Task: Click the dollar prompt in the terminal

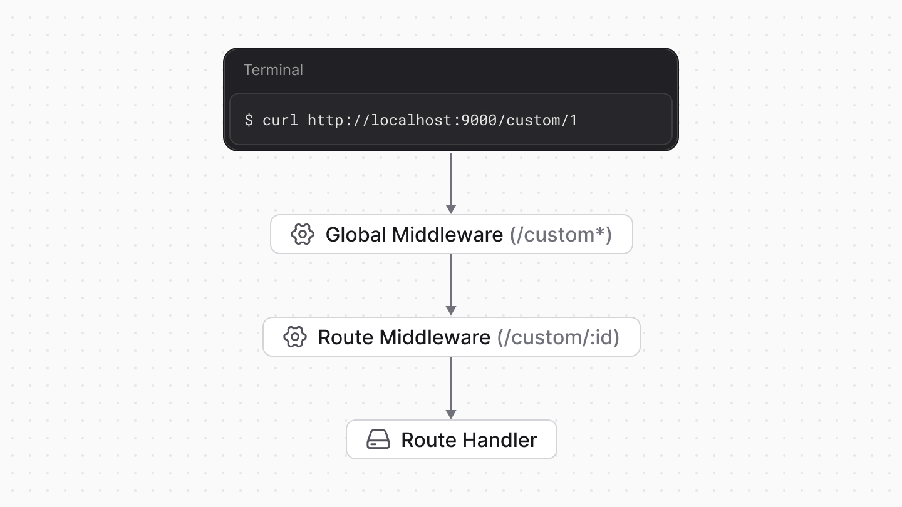Action: [x=249, y=120]
